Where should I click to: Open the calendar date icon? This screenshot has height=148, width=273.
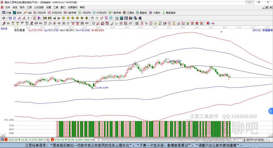pyautogui.click(x=117, y=18)
